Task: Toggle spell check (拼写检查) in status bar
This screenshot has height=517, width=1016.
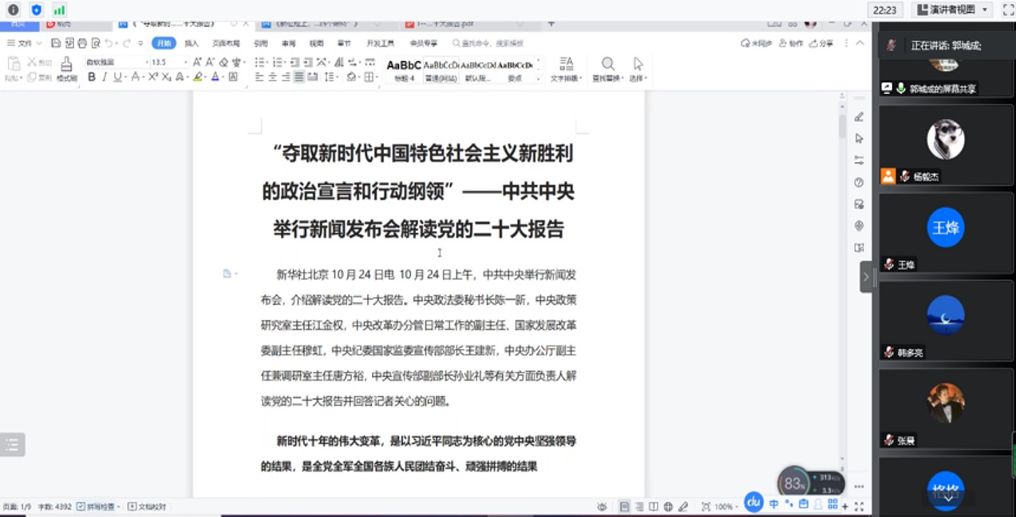Action: pyautogui.click(x=99, y=507)
